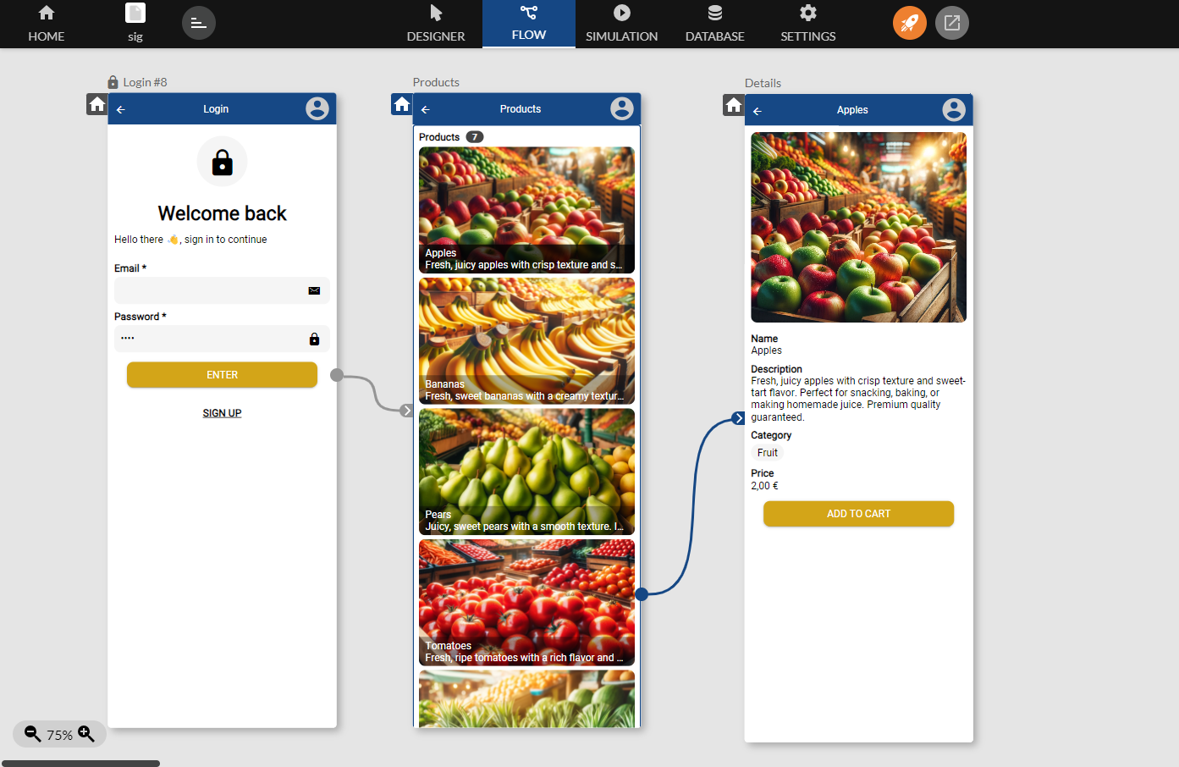Click the Fruit category chip
Screen dimensions: 1179x767
pyautogui.click(x=768, y=453)
